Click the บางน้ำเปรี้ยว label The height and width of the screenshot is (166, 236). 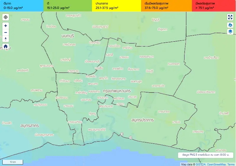(x=211, y=58)
